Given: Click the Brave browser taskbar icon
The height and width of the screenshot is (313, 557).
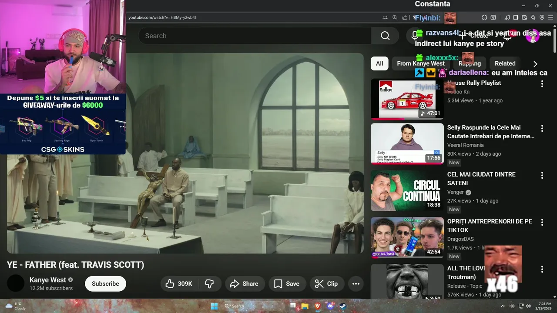Looking at the screenshot, I should 318,306.
